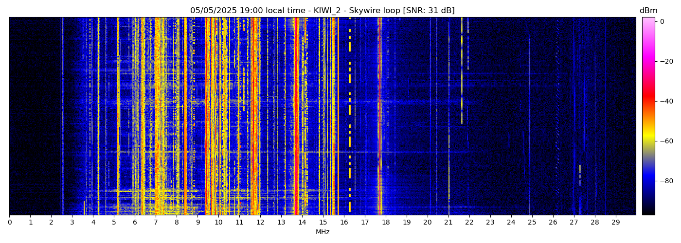Select the 0 MHz tick label
Image resolution: width=681 pixels, height=243 pixels.
pos(10,222)
